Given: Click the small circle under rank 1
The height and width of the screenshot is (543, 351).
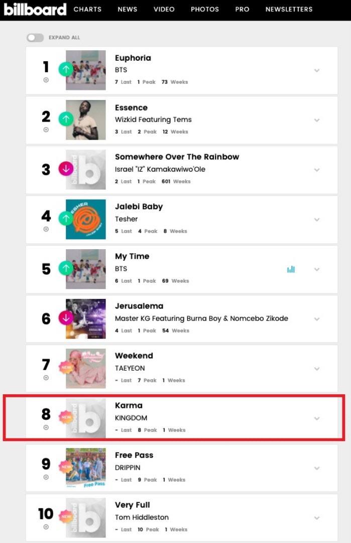Looking at the screenshot, I should 46,80.
